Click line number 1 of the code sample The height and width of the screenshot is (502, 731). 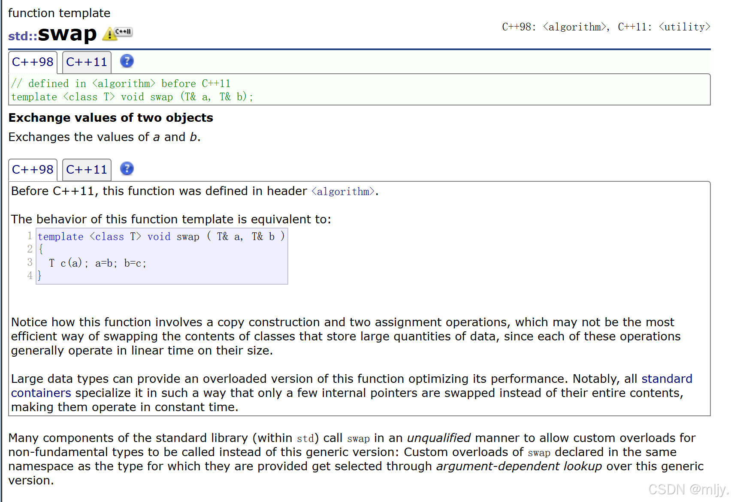[x=30, y=236]
